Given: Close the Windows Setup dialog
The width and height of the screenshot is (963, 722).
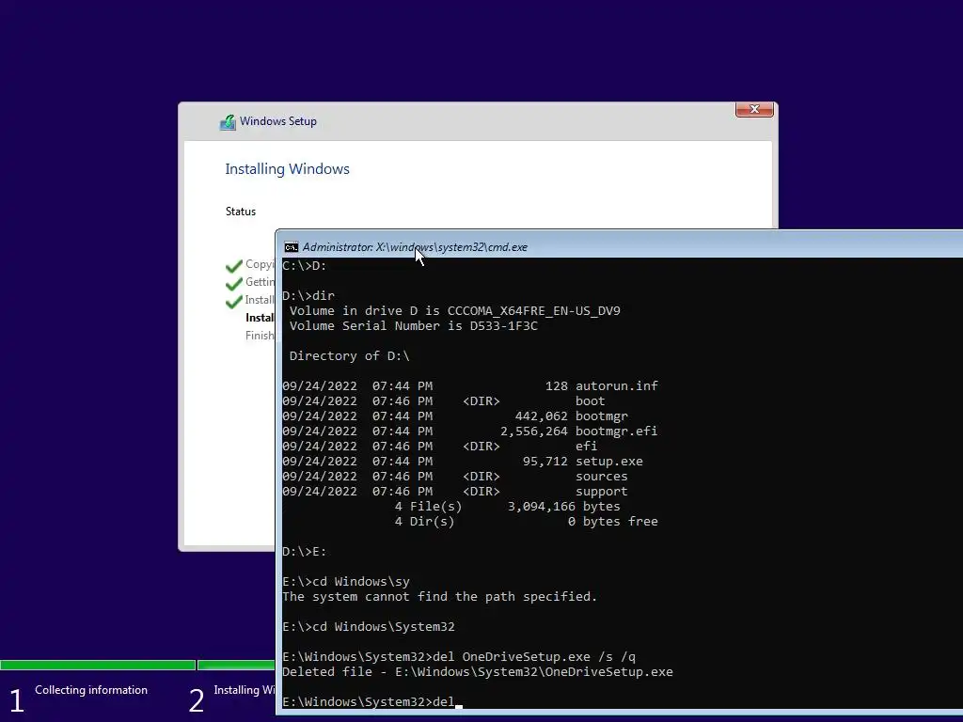Looking at the screenshot, I should pyautogui.click(x=754, y=109).
